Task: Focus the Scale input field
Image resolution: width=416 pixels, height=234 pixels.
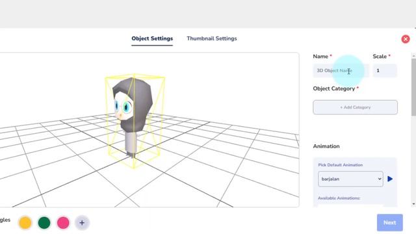Action: [x=385, y=71]
